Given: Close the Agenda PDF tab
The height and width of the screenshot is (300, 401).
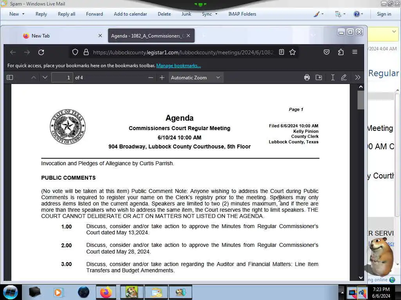Looking at the screenshot, I should coord(188,36).
